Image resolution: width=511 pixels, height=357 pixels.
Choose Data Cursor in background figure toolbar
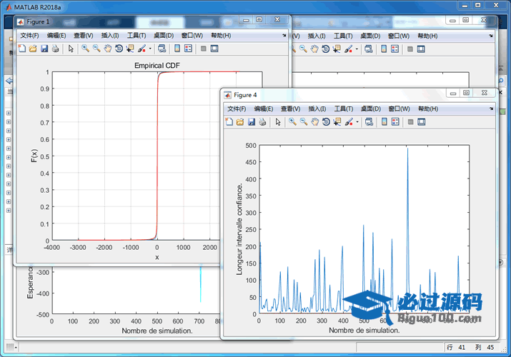point(337,49)
